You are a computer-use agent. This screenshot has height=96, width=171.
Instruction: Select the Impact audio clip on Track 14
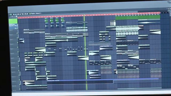coord(29,83)
